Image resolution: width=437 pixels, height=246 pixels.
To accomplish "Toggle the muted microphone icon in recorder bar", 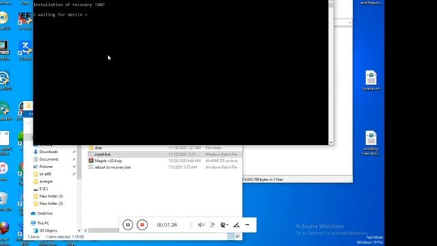I will [x=212, y=225].
